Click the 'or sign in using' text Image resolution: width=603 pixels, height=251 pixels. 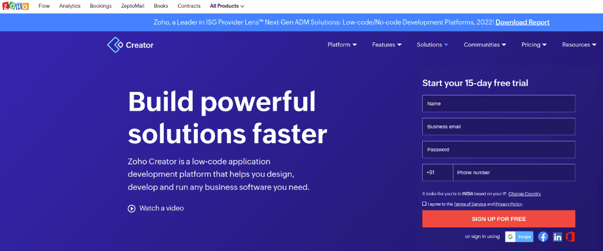click(x=482, y=237)
